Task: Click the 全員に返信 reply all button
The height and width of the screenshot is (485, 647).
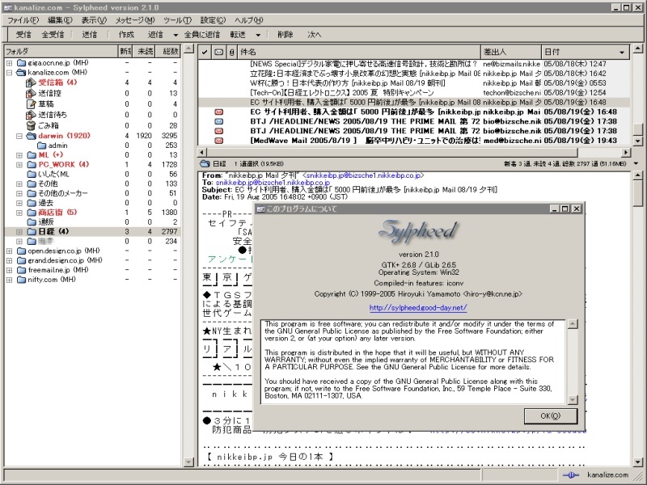Action: point(202,35)
